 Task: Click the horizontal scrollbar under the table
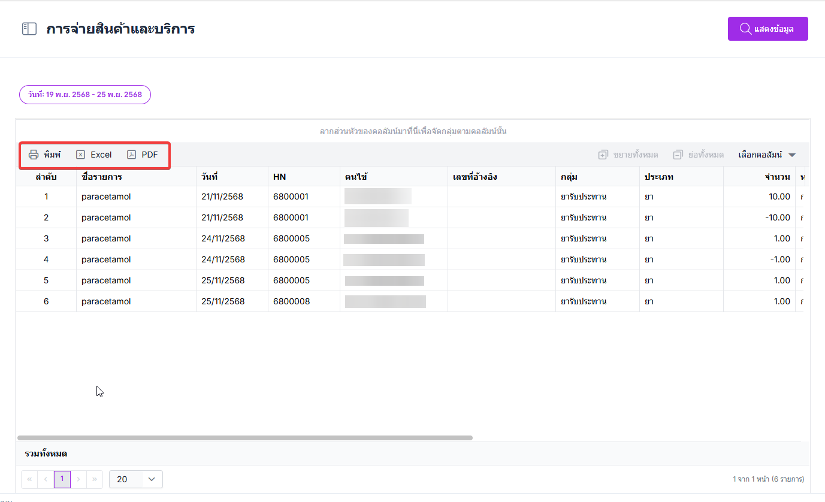245,438
